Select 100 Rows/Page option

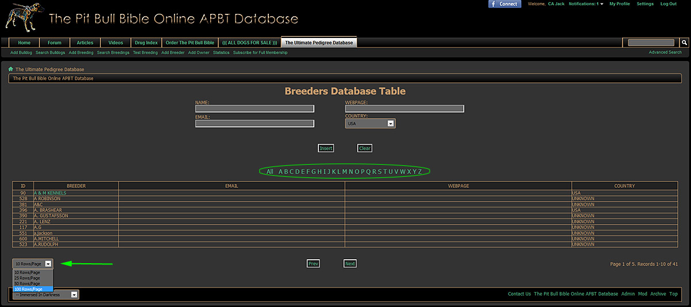click(29, 289)
